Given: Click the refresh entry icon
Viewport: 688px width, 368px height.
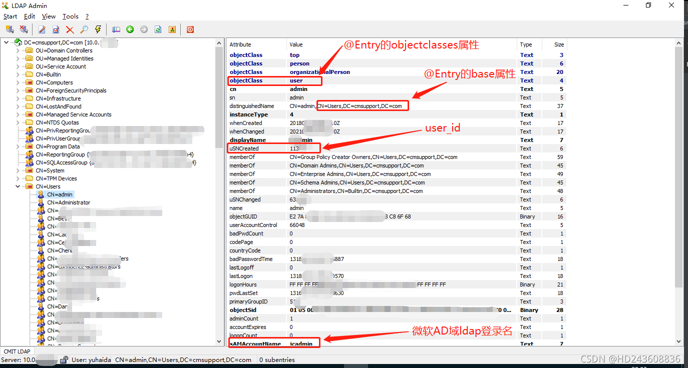Looking at the screenshot, I should pos(158,29).
